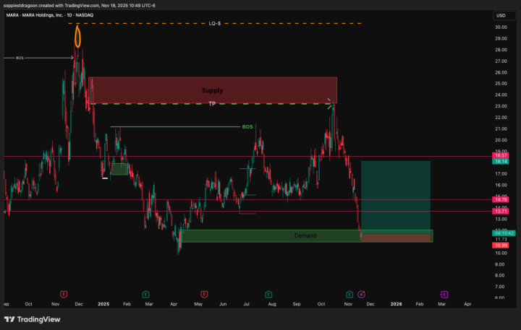521x330 pixels.
Task: Click the 04:10:42 countdown label
Action: (504, 233)
